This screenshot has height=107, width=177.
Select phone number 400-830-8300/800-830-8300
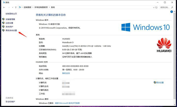tap(75, 66)
